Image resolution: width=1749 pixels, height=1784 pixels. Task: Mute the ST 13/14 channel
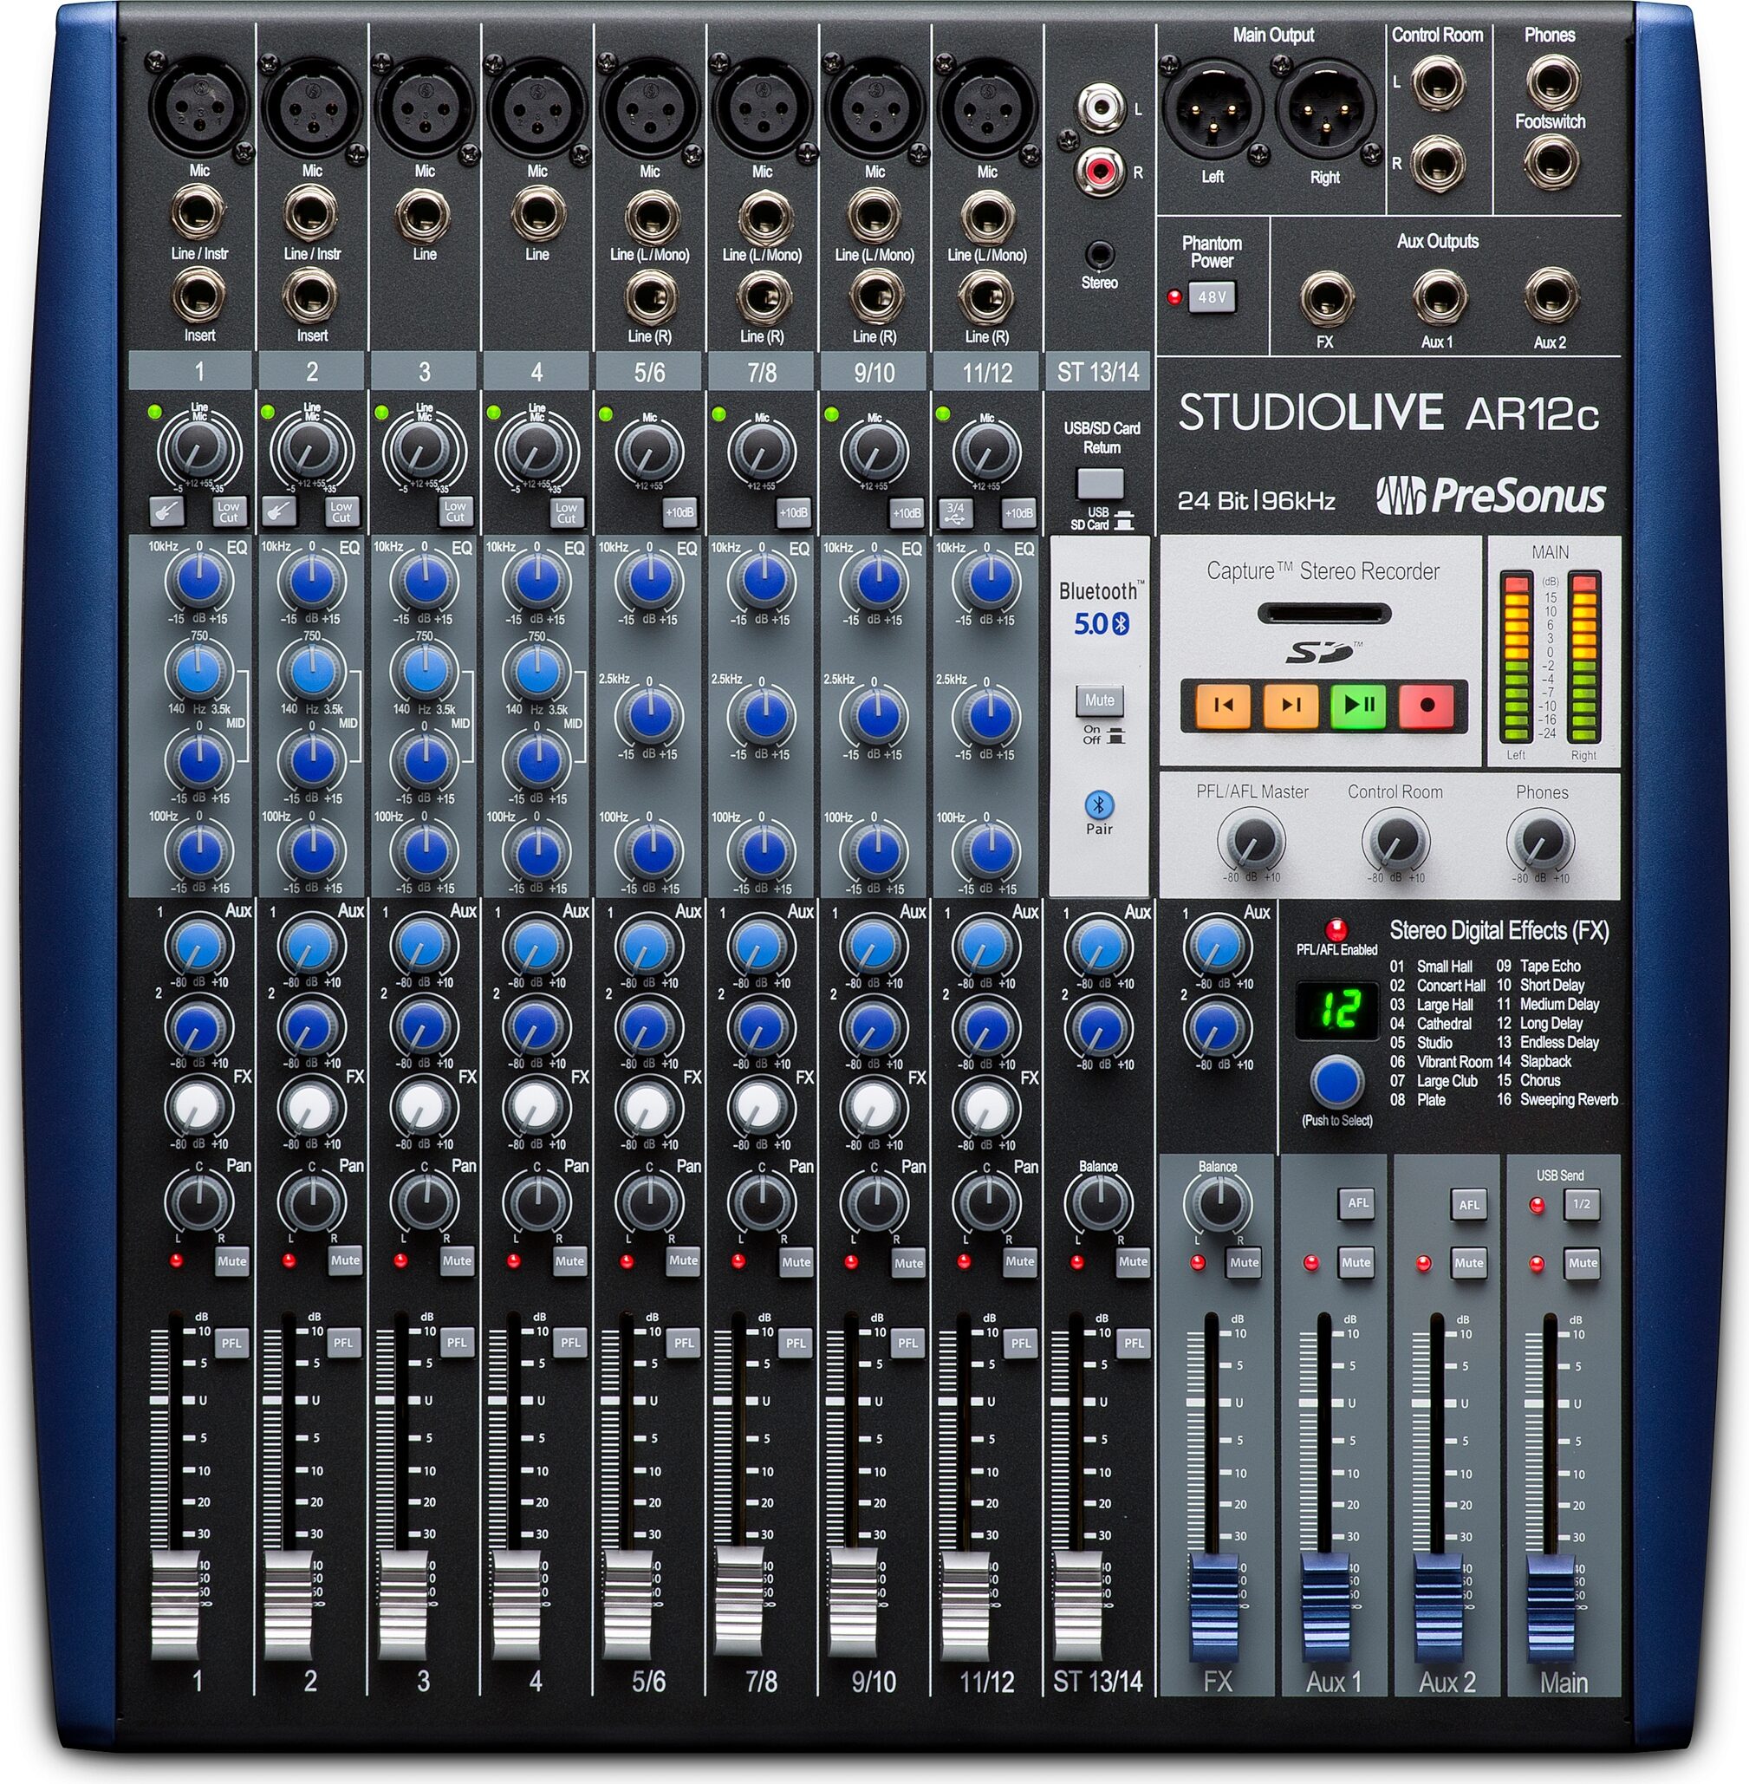1133,1262
